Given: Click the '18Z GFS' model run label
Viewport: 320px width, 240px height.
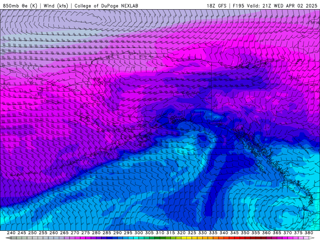Looking at the screenshot, I should (x=217, y=6).
